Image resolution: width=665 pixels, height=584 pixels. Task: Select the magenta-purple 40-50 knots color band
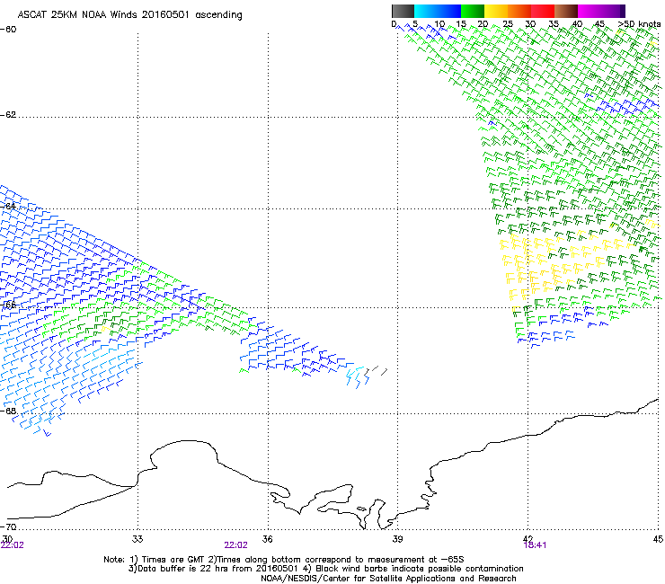tap(601, 11)
